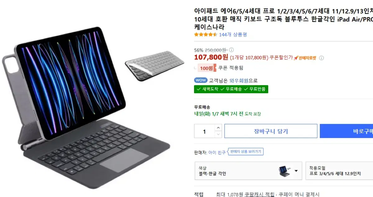373x197 pixels.
Task: Click the small keyboard thumbnail in color selector
Action: (285, 171)
